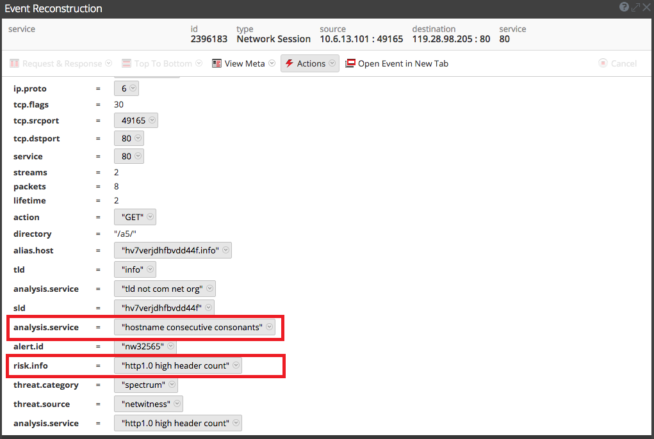
Task: Click the directory value "/a5/"
Action: click(125, 234)
